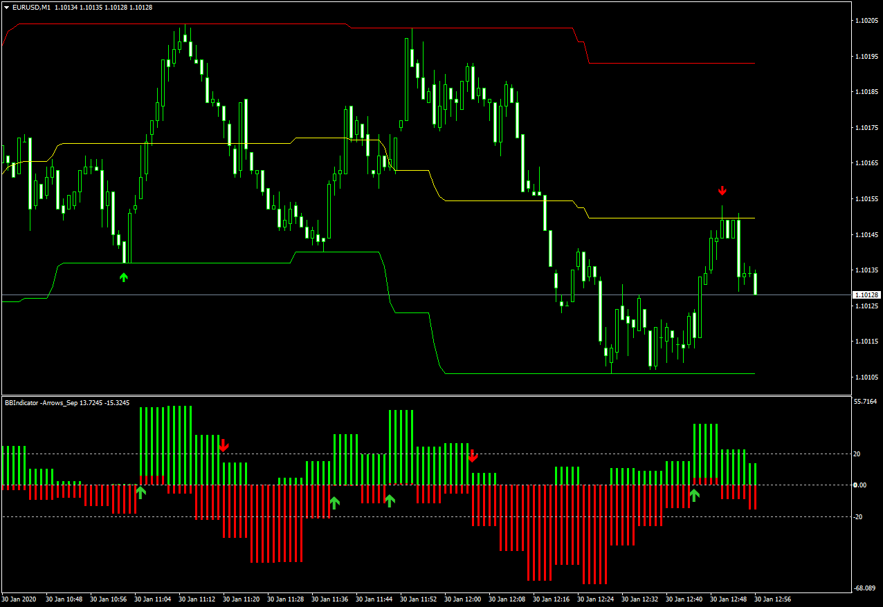Click the EURUSD,M1 chart title text
This screenshot has height=607, width=883.
point(31,7)
